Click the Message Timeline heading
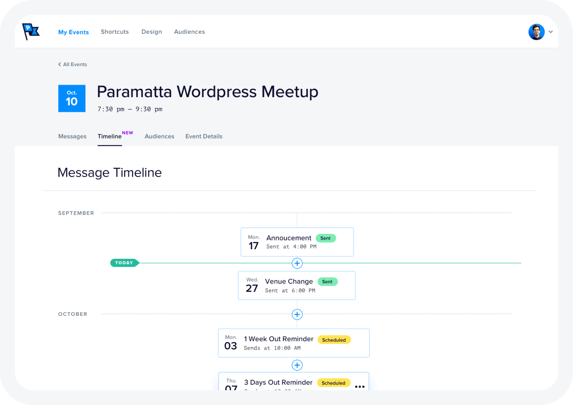The height and width of the screenshot is (405, 573). pos(110,172)
